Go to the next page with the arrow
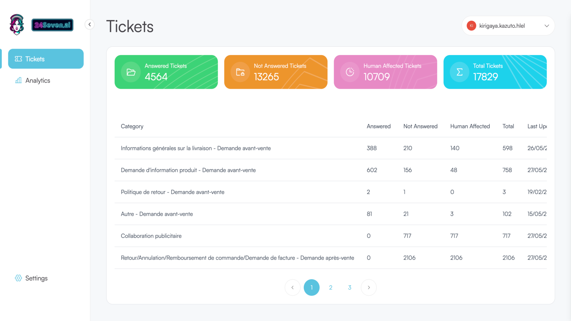 pos(369,287)
